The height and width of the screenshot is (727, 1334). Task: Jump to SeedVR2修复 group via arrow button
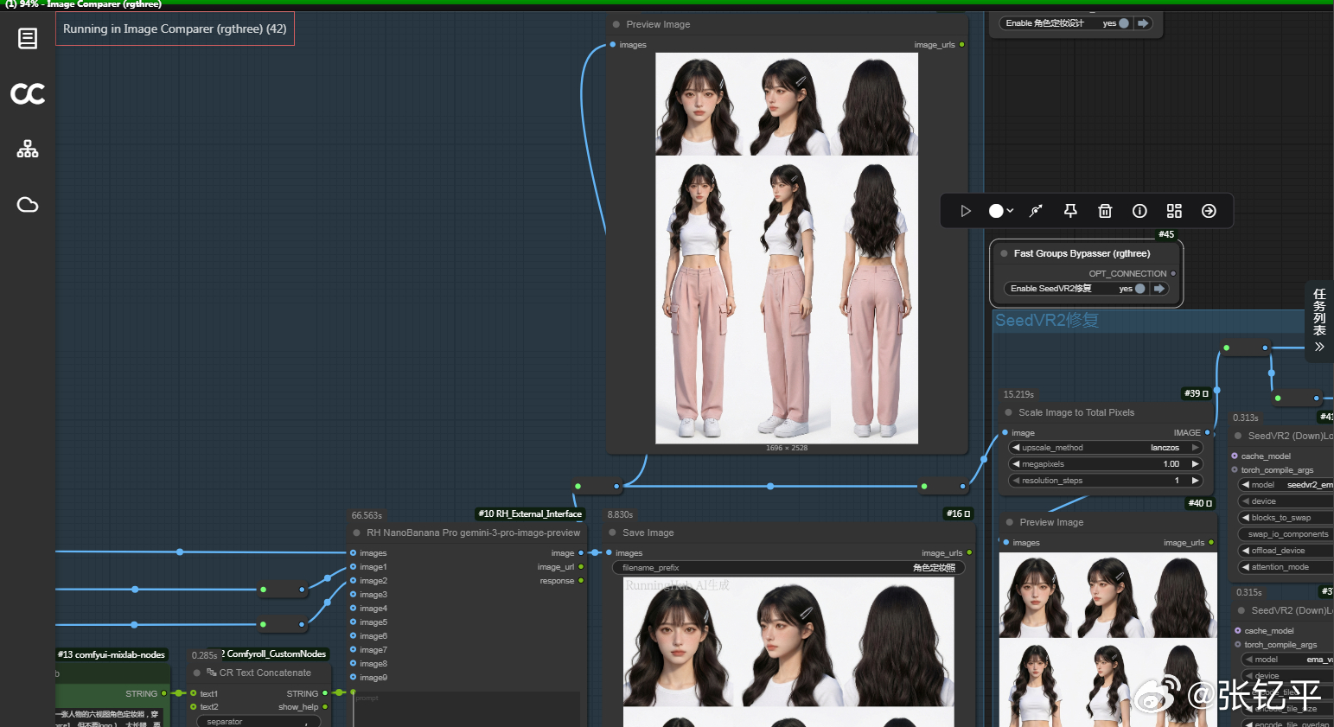point(1159,289)
